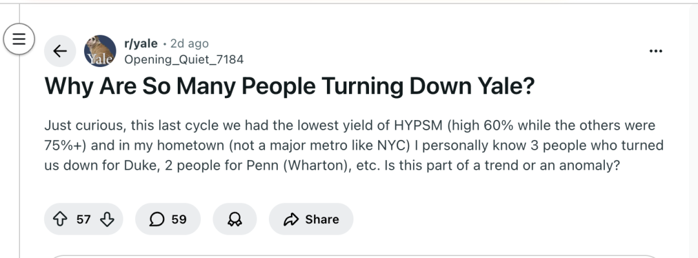The image size is (698, 258).
Task: Click the 2d ago timestamp
Action: pyautogui.click(x=189, y=43)
